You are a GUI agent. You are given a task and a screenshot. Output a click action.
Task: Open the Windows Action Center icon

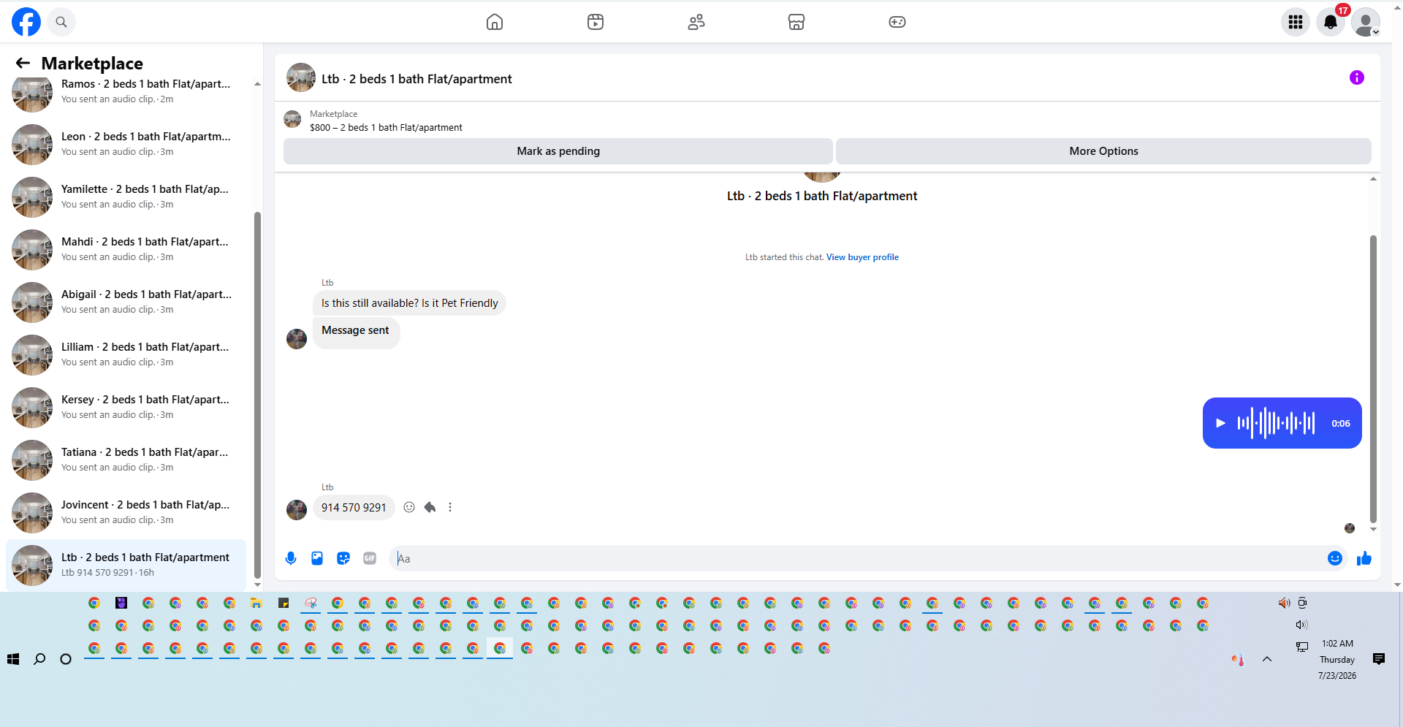1379,659
